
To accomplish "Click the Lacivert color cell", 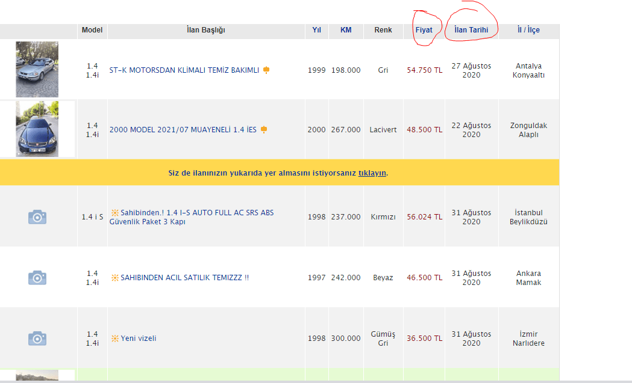I will pyautogui.click(x=383, y=129).
